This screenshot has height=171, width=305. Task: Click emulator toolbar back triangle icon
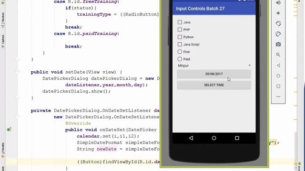point(278,66)
